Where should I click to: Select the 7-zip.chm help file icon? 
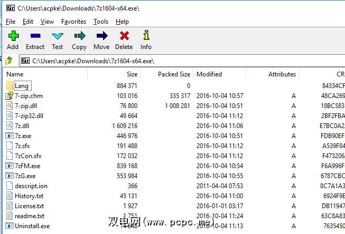coord(10,96)
